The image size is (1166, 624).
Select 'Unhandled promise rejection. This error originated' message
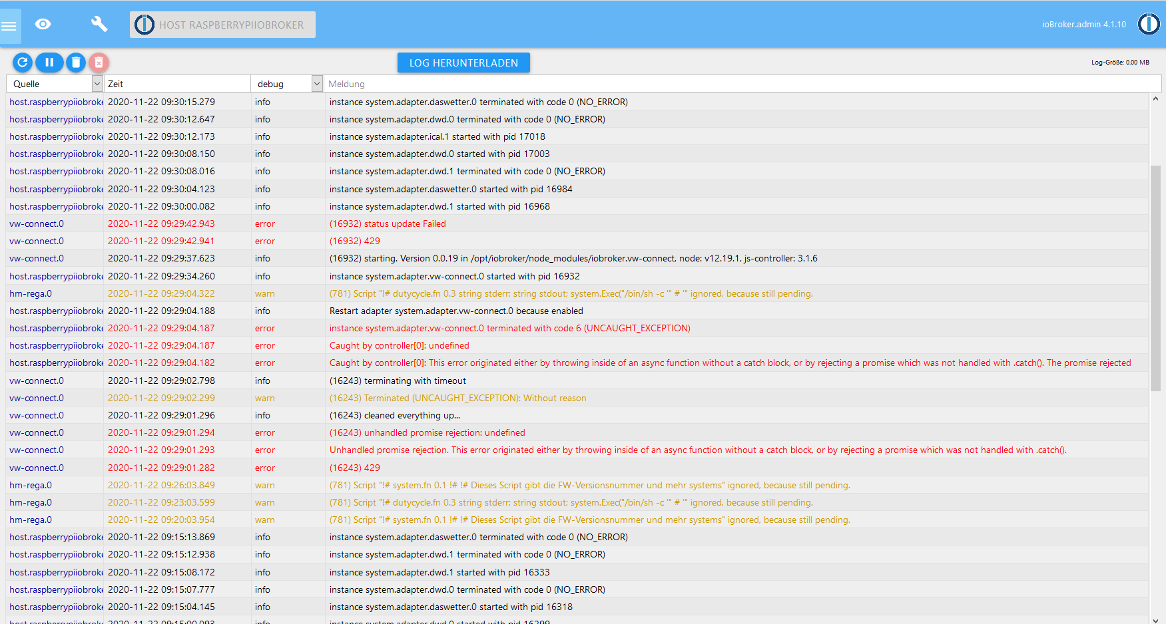(698, 450)
